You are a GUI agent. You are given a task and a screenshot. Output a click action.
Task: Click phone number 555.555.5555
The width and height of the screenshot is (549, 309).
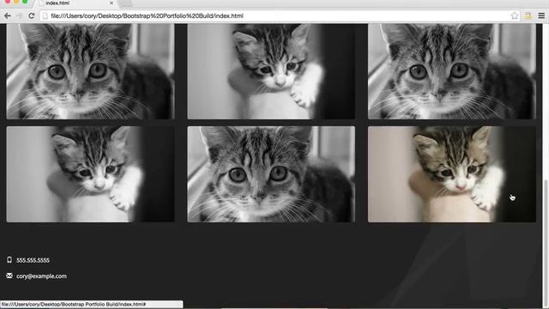point(33,260)
